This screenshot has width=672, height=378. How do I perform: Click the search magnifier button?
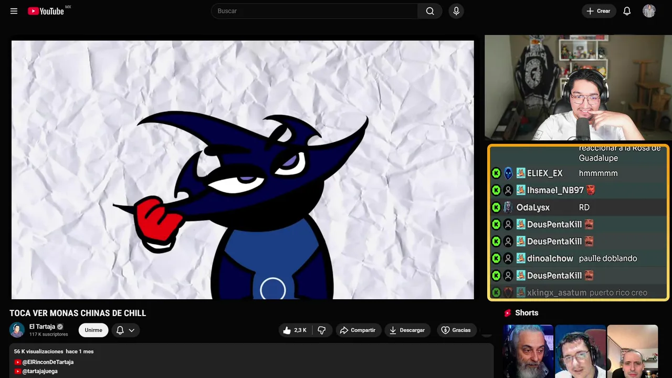[430, 11]
